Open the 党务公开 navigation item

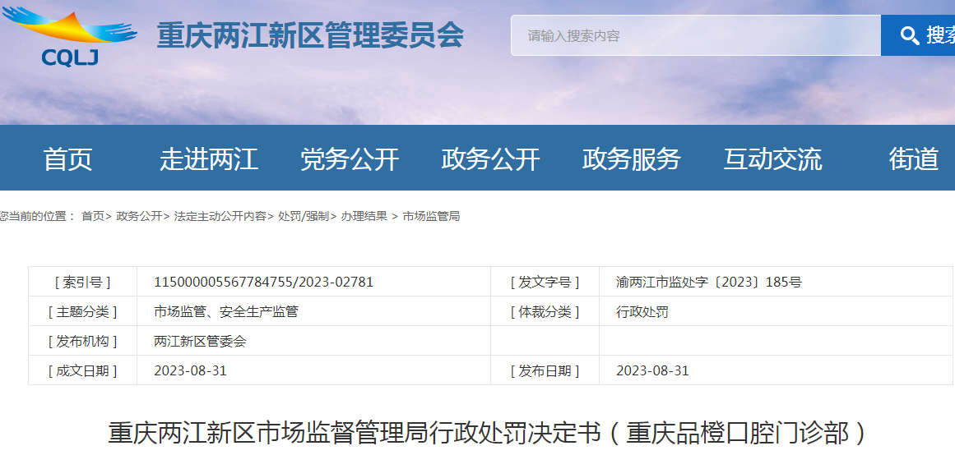pyautogui.click(x=350, y=159)
